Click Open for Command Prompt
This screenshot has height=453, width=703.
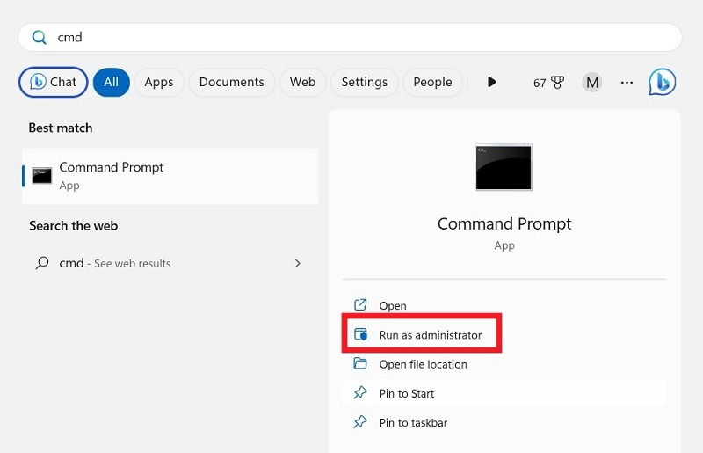(x=504, y=306)
